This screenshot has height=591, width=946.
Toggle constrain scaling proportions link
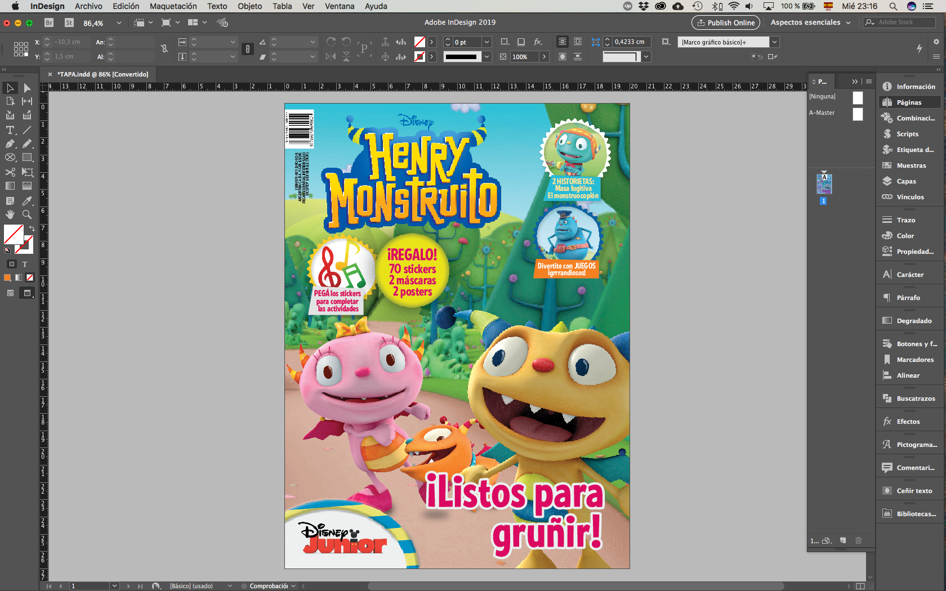pyautogui.click(x=248, y=49)
